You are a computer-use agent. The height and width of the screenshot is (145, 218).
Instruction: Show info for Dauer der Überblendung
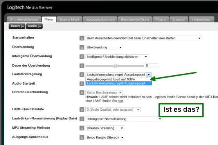tap(82, 66)
